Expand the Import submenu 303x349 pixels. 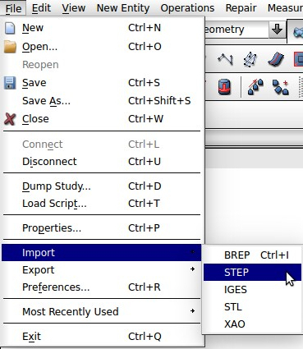pyautogui.click(x=101, y=253)
